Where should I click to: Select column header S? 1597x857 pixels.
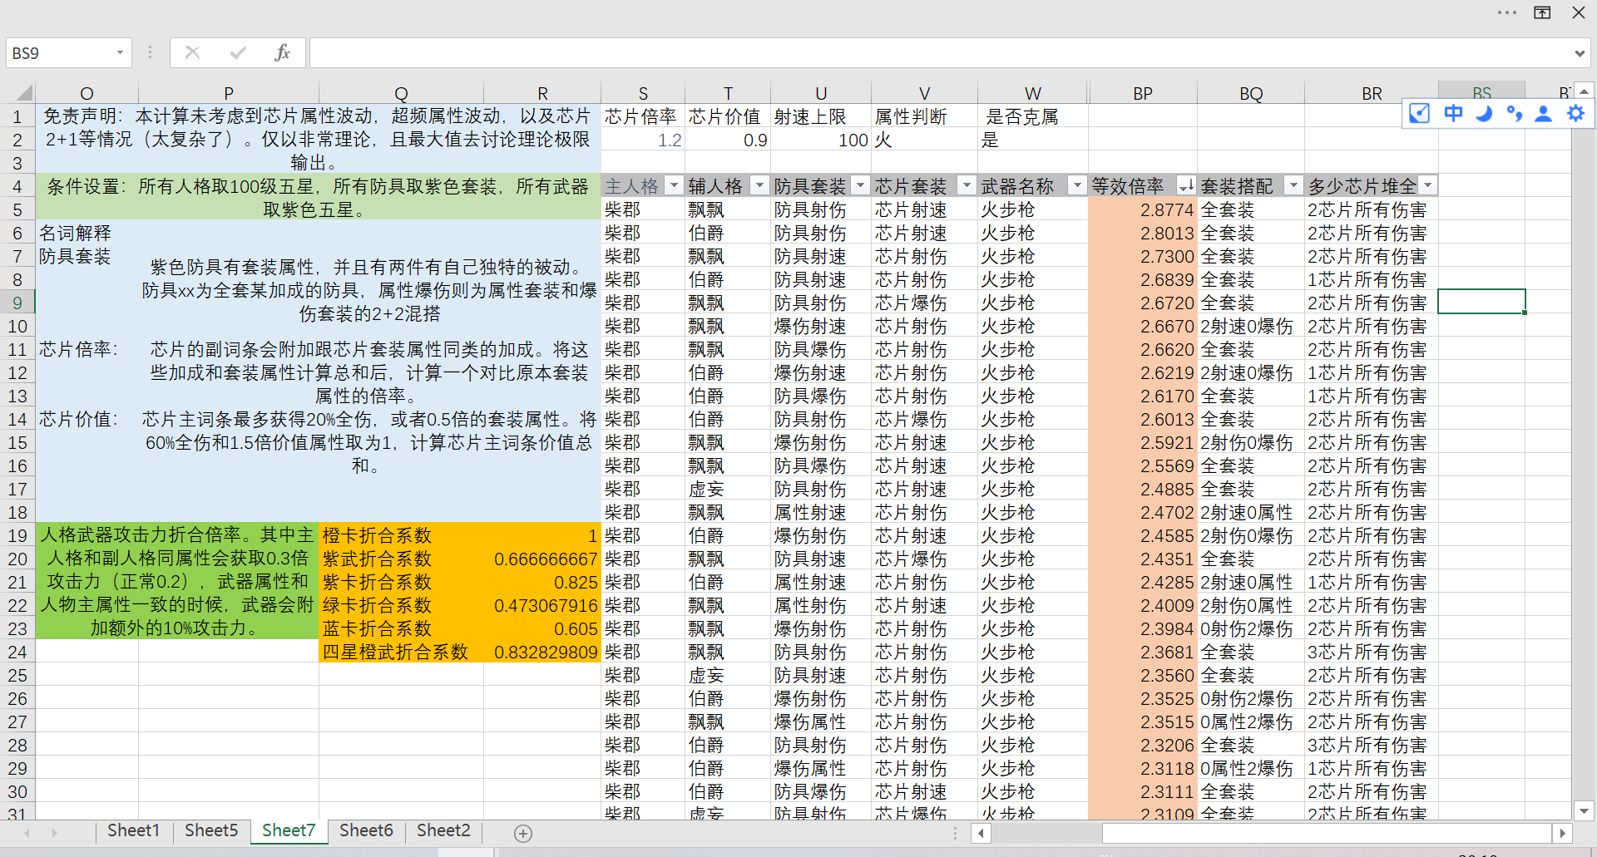[643, 93]
